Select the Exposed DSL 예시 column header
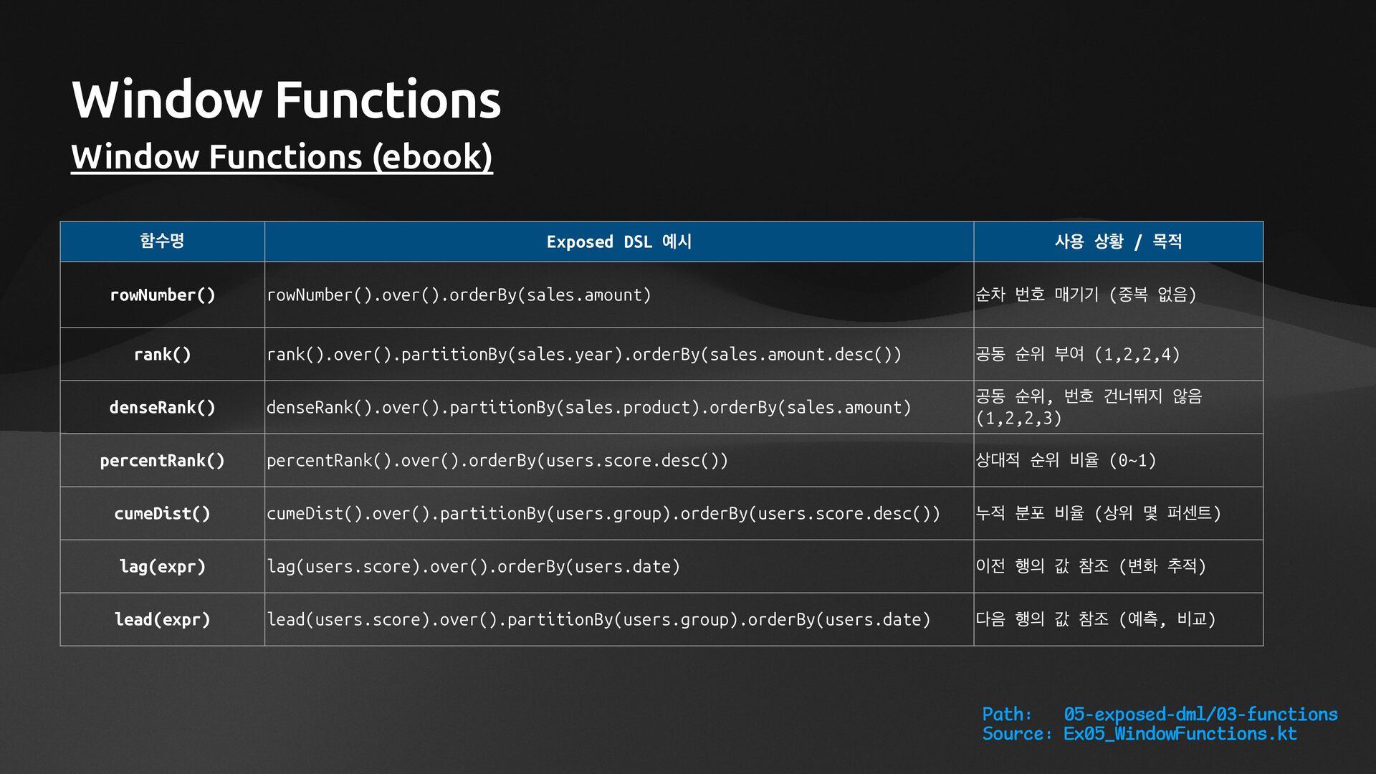Screen dimensions: 1376x774 click(x=618, y=242)
